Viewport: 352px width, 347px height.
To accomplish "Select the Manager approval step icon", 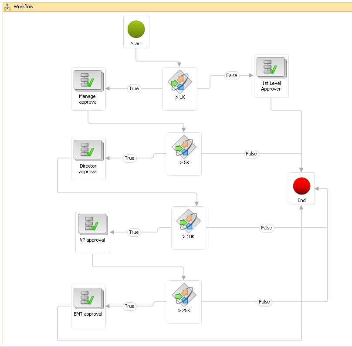I will [88, 81].
